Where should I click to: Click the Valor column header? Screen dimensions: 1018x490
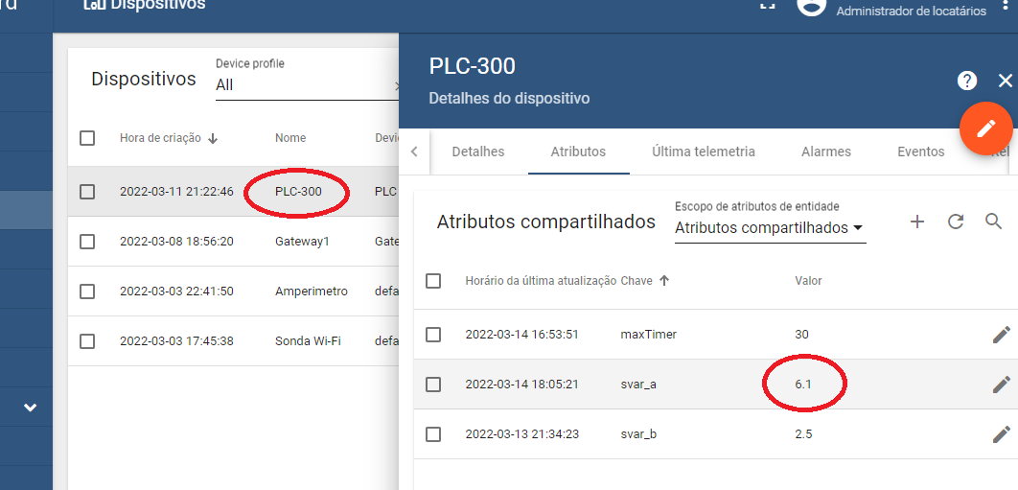[808, 281]
